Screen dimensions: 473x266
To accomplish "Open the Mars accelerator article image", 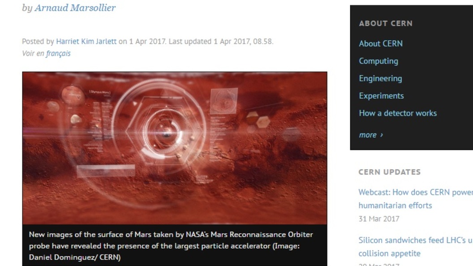I will point(175,148).
